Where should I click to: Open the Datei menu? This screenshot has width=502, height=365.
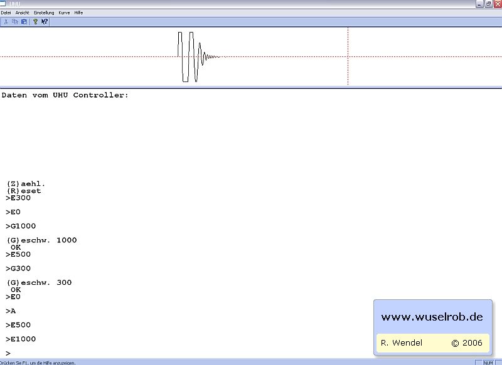(6, 13)
